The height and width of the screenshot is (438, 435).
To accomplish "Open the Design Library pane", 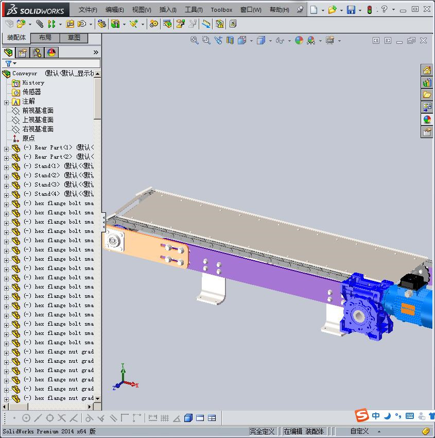I will pos(427,82).
